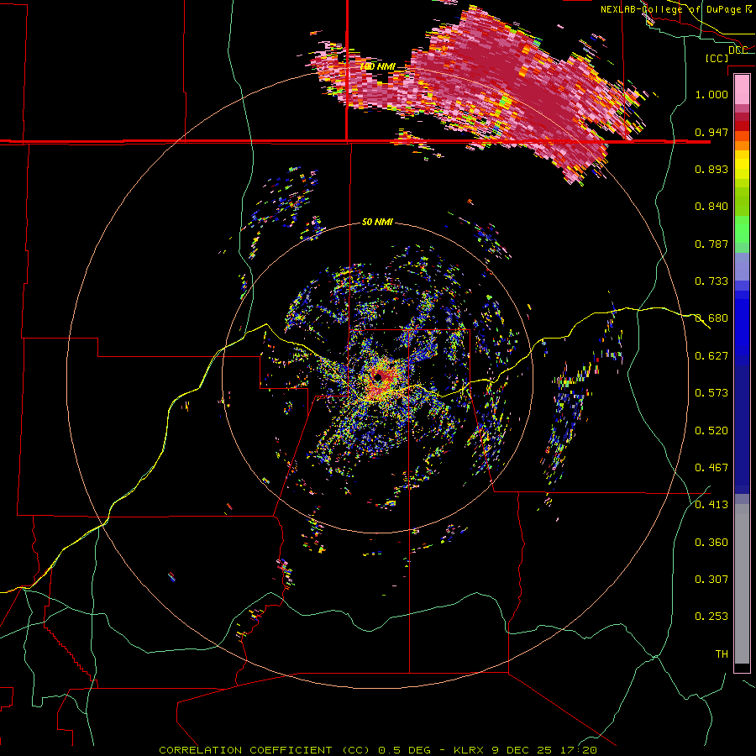
Task: Click the 0.893 scale value
Action: tap(711, 169)
